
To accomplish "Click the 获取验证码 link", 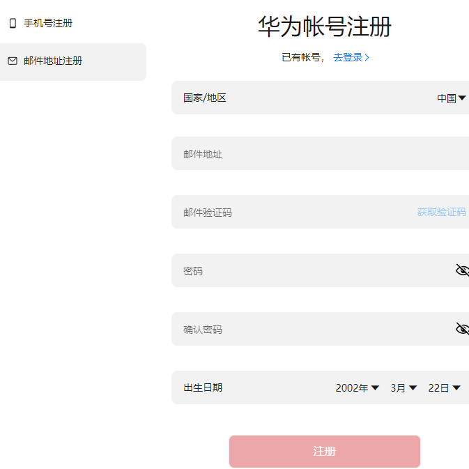I will (x=441, y=212).
